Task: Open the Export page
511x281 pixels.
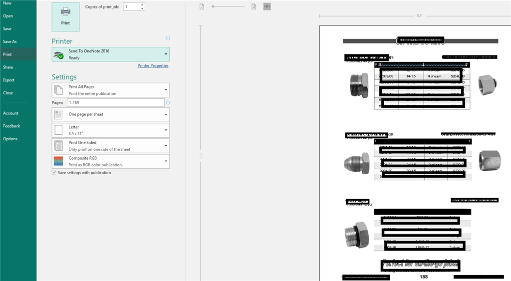Action: coord(9,80)
